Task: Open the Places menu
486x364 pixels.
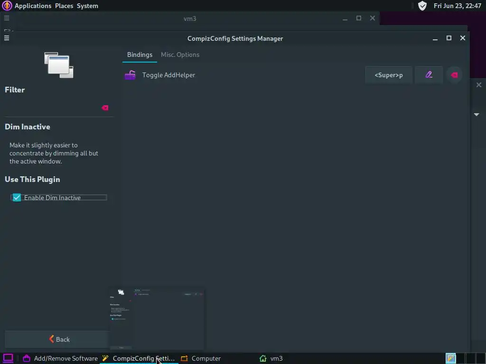Action: (64, 6)
